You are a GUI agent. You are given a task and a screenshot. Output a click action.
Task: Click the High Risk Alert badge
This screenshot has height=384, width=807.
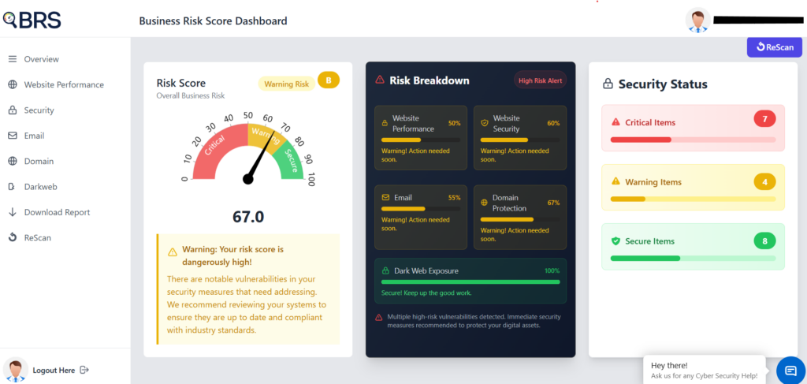tap(540, 80)
